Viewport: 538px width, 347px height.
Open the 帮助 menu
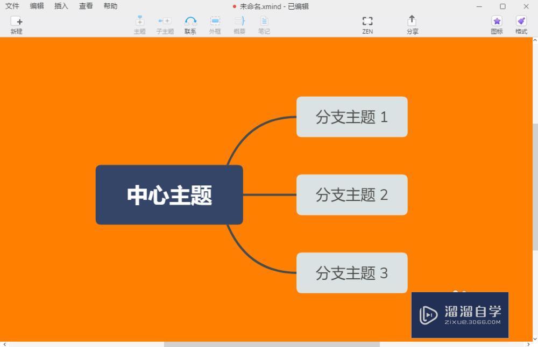[x=109, y=6]
